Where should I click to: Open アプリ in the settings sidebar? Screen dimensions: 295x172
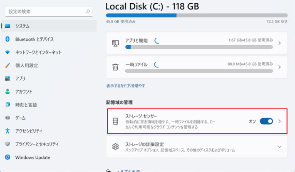[20, 79]
